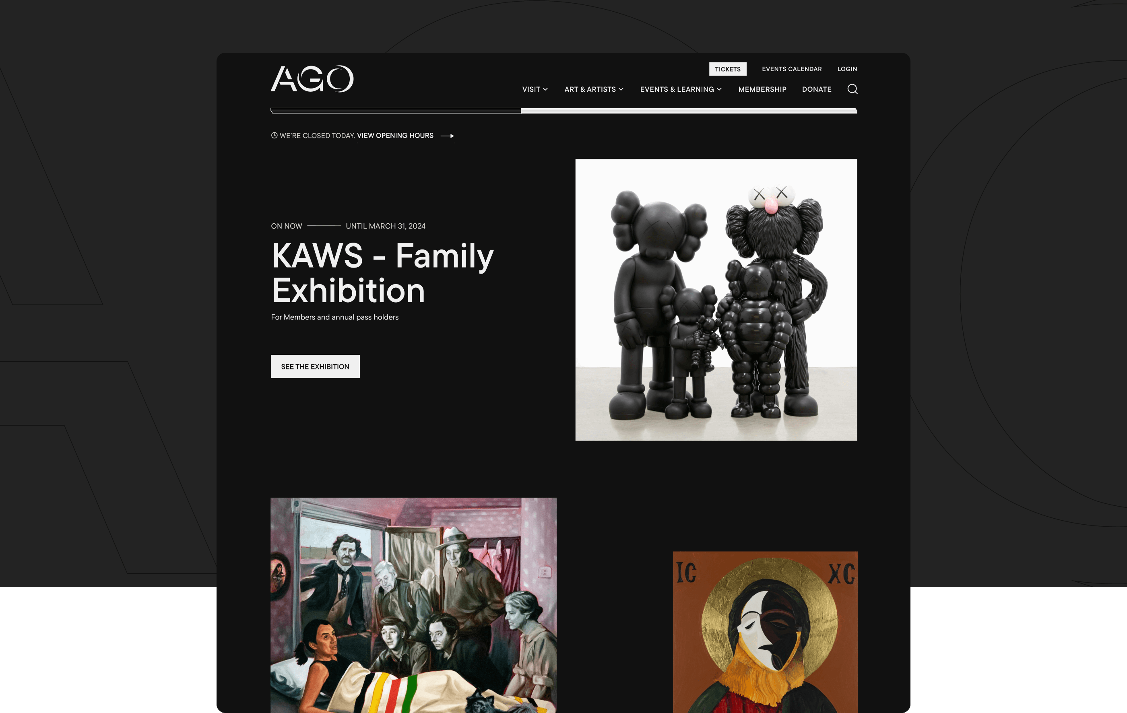Click the arrow after View Opening Hours

(x=448, y=136)
